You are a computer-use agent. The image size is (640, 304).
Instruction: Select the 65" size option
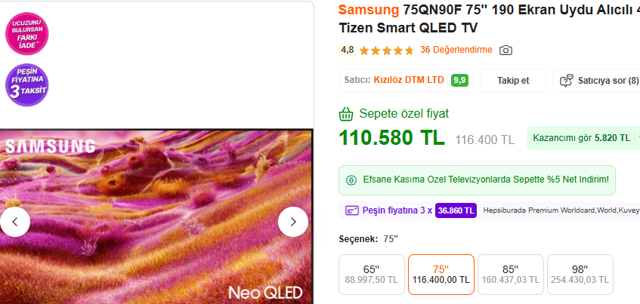click(372, 275)
